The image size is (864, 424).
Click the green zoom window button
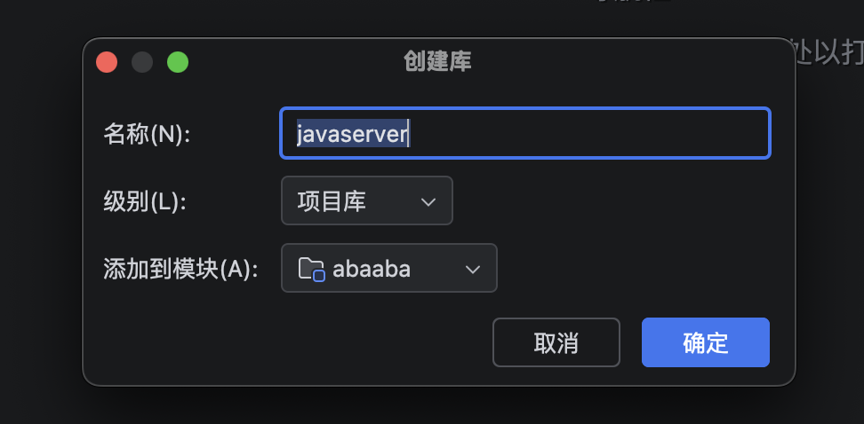click(178, 62)
